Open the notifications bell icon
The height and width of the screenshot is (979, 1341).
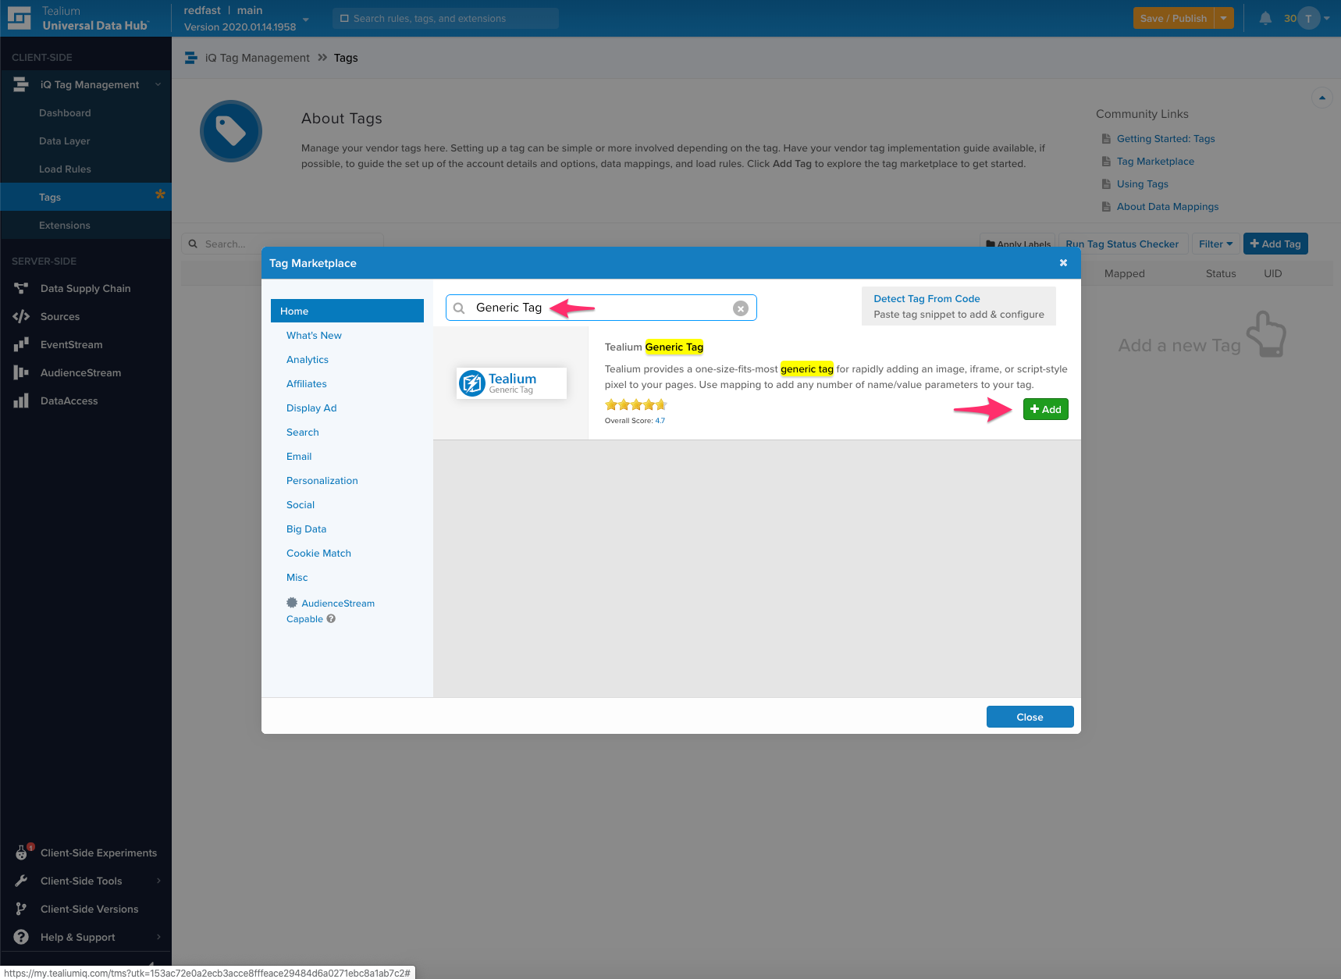[1265, 18]
